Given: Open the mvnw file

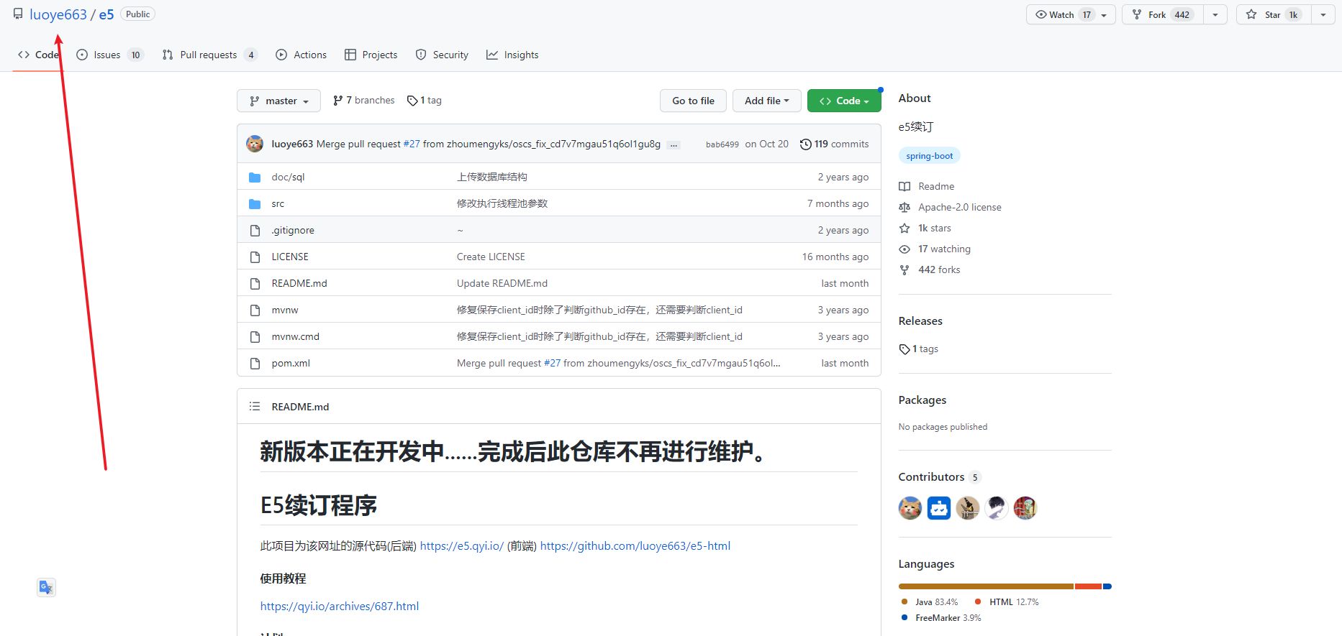Looking at the screenshot, I should [285, 310].
